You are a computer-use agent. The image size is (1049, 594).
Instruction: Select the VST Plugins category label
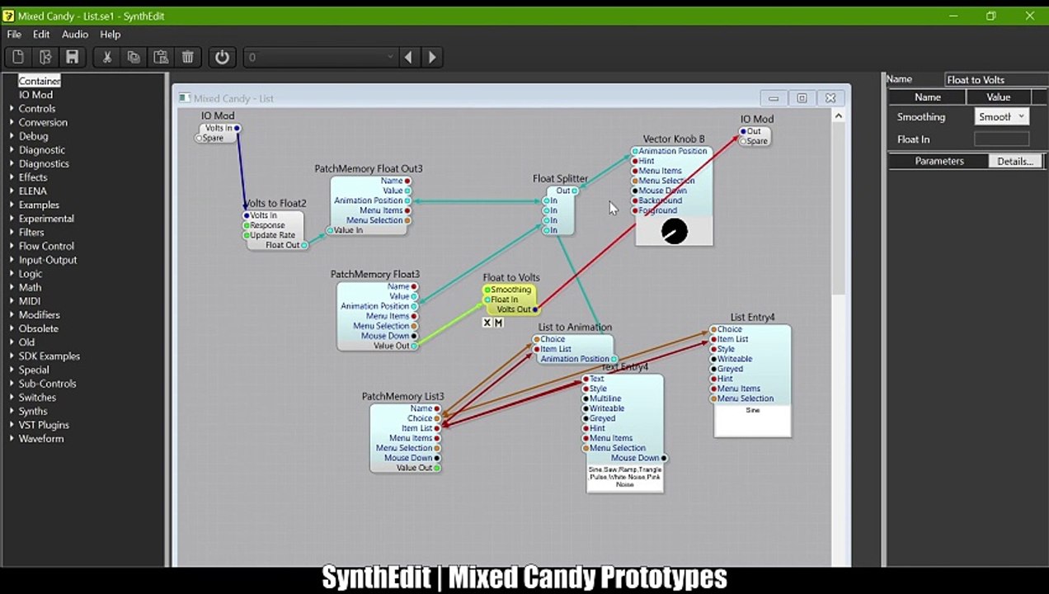(44, 425)
